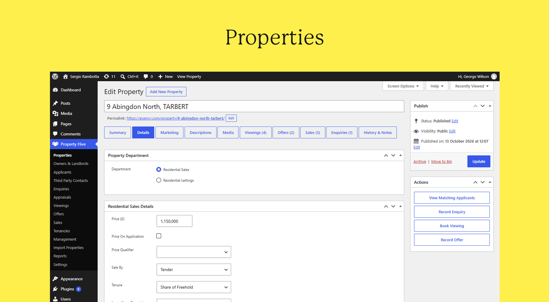Viewport: 549px width, 302px height.
Task: Open Property Hive menu item
Action: [x=74, y=144]
